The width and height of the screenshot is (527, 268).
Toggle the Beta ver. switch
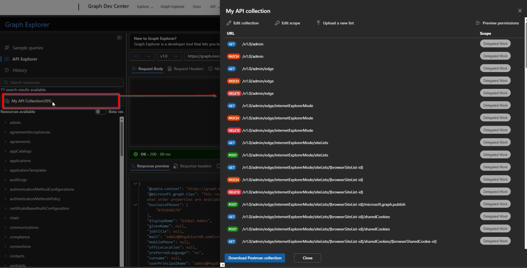click(x=101, y=112)
